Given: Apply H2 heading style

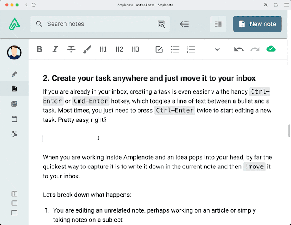Looking at the screenshot, I should (119, 49).
